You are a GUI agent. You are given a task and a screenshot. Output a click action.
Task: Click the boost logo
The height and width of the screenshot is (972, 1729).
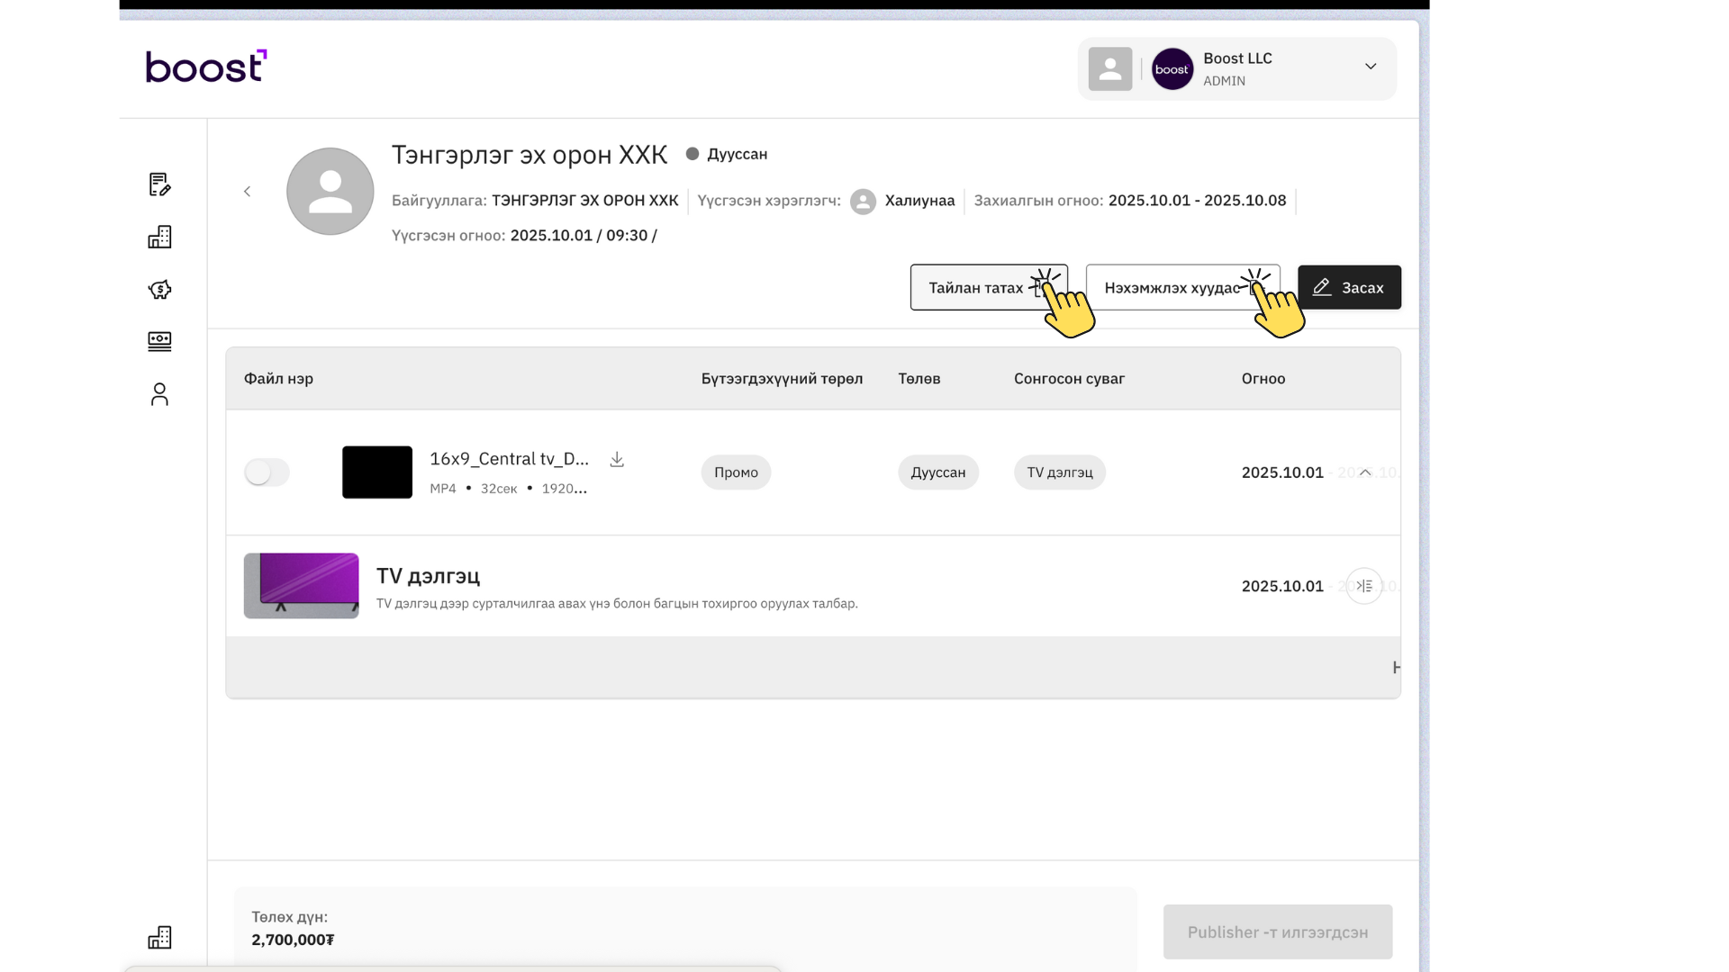pos(206,66)
